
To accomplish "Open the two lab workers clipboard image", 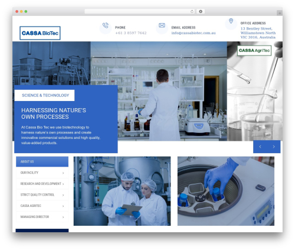I will (x=122, y=191).
